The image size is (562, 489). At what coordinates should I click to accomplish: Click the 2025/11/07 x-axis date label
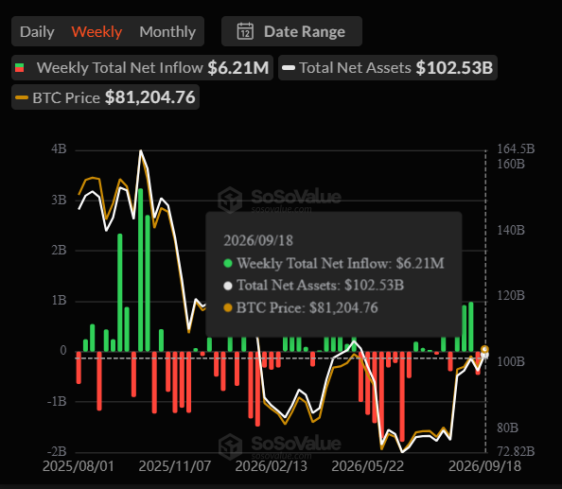(x=175, y=466)
